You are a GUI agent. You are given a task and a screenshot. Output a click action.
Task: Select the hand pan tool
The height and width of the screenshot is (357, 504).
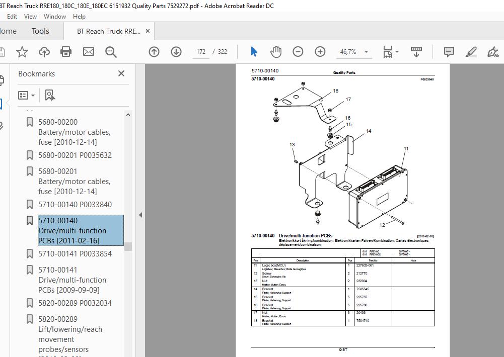tap(276, 52)
